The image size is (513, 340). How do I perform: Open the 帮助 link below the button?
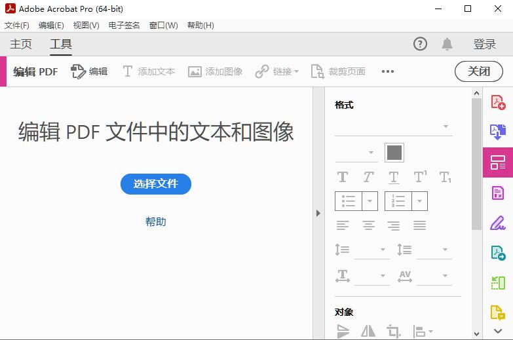click(x=156, y=222)
